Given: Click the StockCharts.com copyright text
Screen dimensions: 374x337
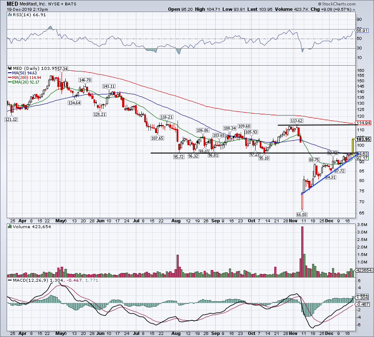Looking at the screenshot, I should [337, 4].
